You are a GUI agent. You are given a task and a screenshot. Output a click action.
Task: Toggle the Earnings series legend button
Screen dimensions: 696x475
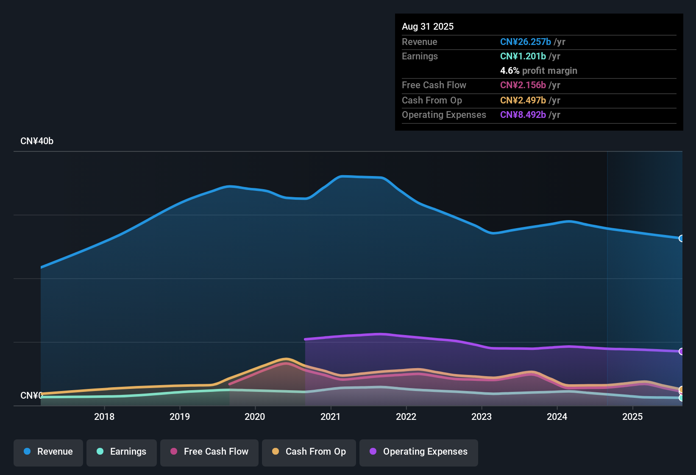(x=122, y=452)
